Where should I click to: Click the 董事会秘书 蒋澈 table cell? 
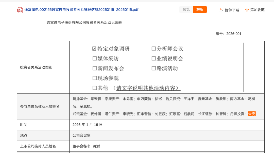coord(87,146)
